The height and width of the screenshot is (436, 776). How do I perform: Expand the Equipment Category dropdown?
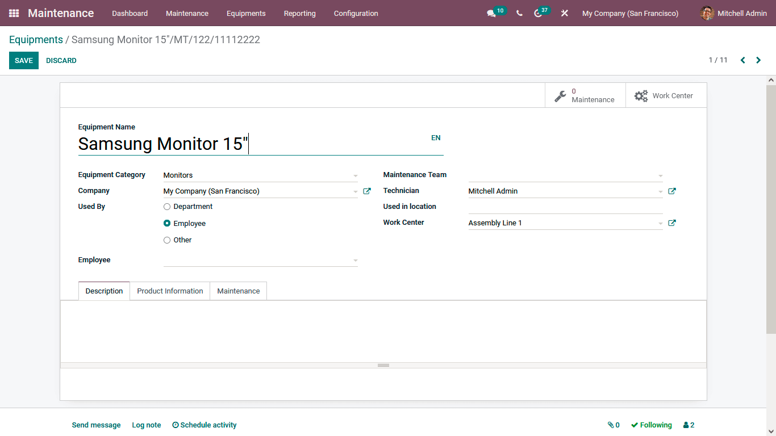click(x=356, y=175)
